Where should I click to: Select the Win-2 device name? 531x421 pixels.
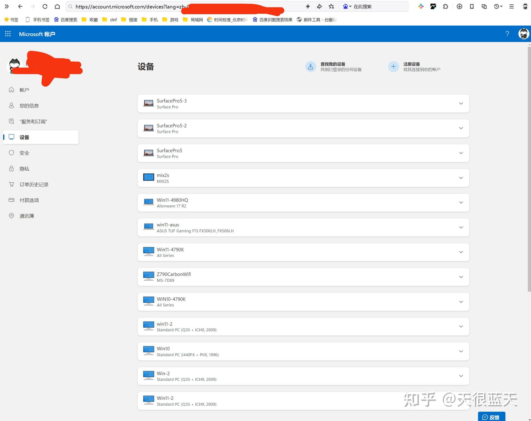(163, 373)
